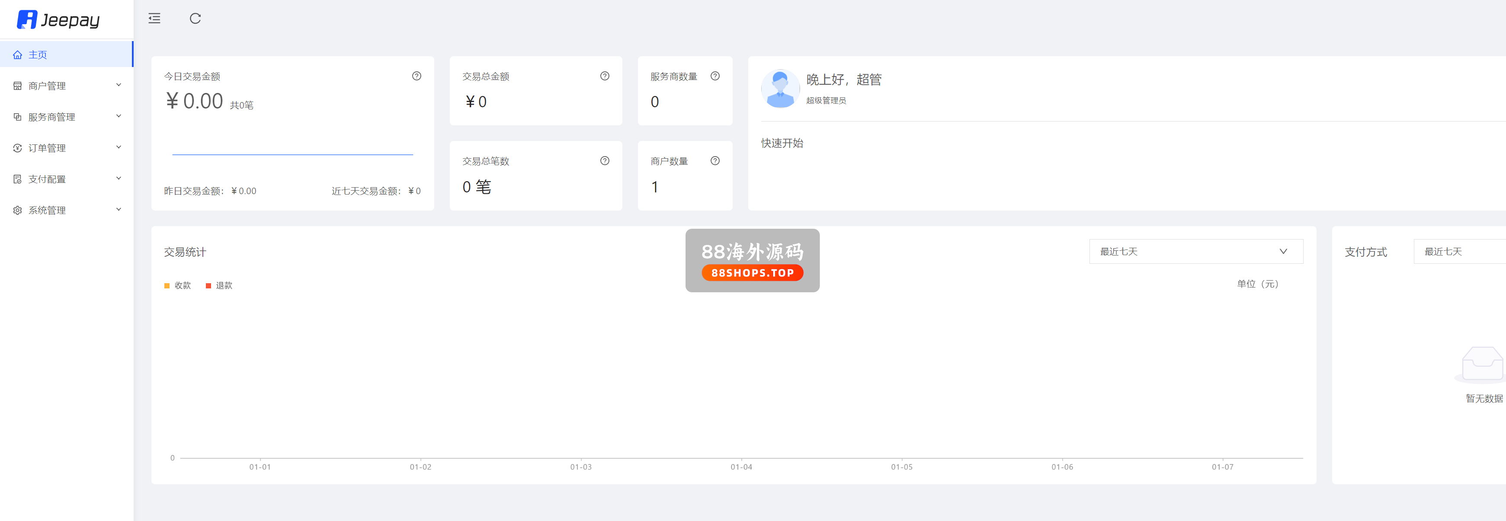This screenshot has height=521, width=1506.
Task: Open 系统管理 sidebar menu
Action: click(67, 210)
